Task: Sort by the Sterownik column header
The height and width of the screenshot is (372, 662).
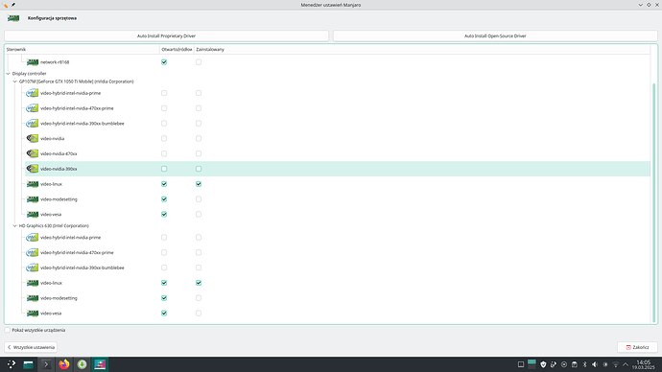Action: tap(83, 49)
